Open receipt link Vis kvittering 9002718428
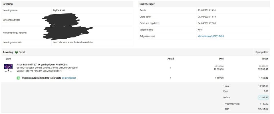Viewport: 274px width, 114px height. click(x=211, y=36)
